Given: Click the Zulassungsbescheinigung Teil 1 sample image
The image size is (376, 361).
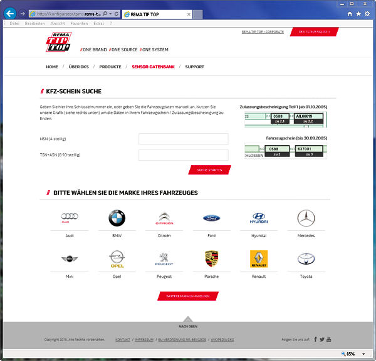Looking at the screenshot, I should [x=286, y=119].
